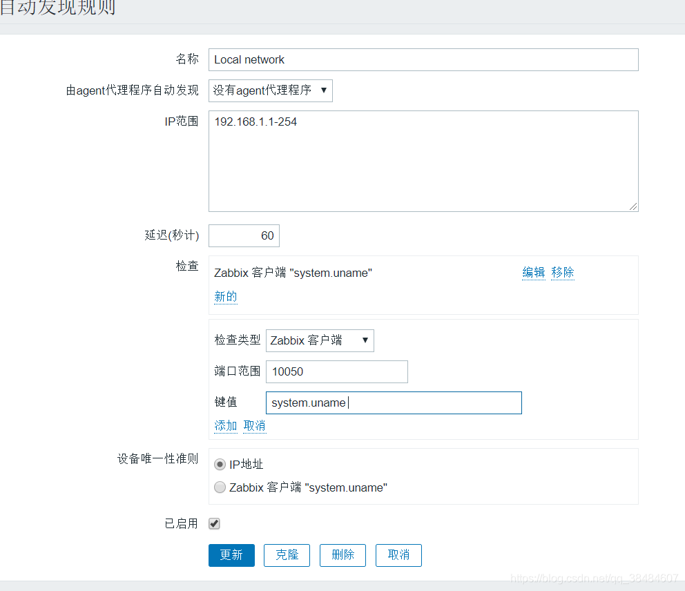This screenshot has width=685, height=591.
Task: Click the 取消 link beside 添加
Action: (254, 425)
